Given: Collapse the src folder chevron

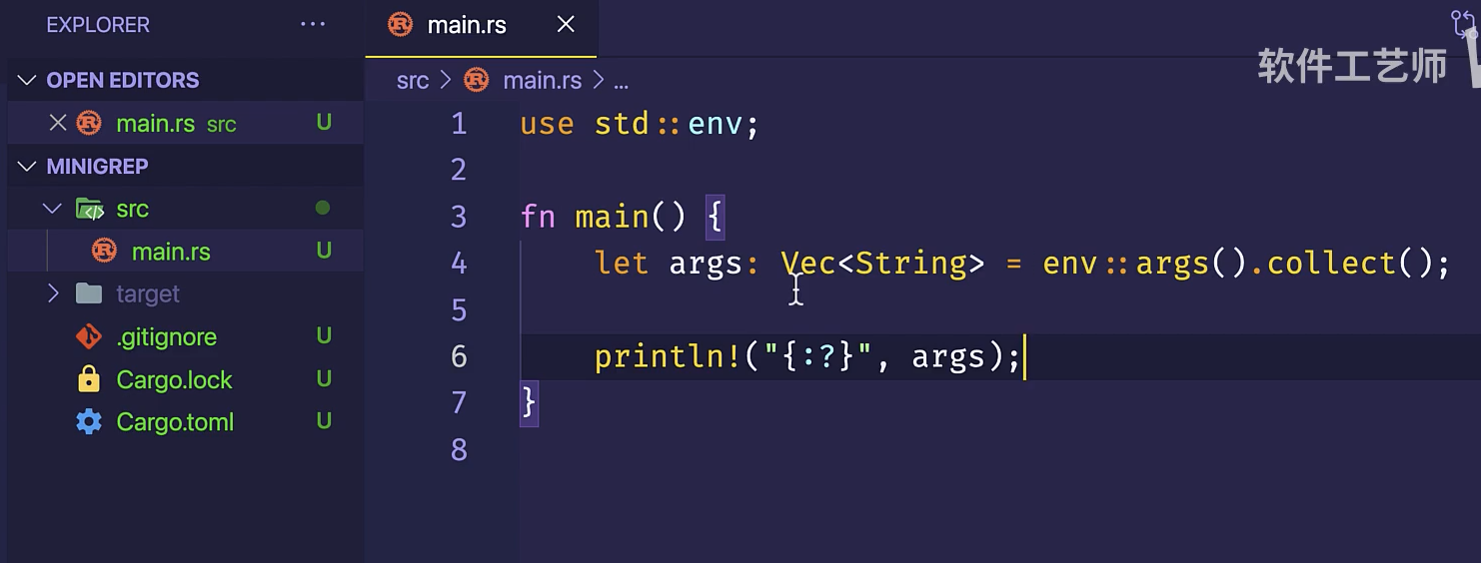Looking at the screenshot, I should tap(52, 210).
